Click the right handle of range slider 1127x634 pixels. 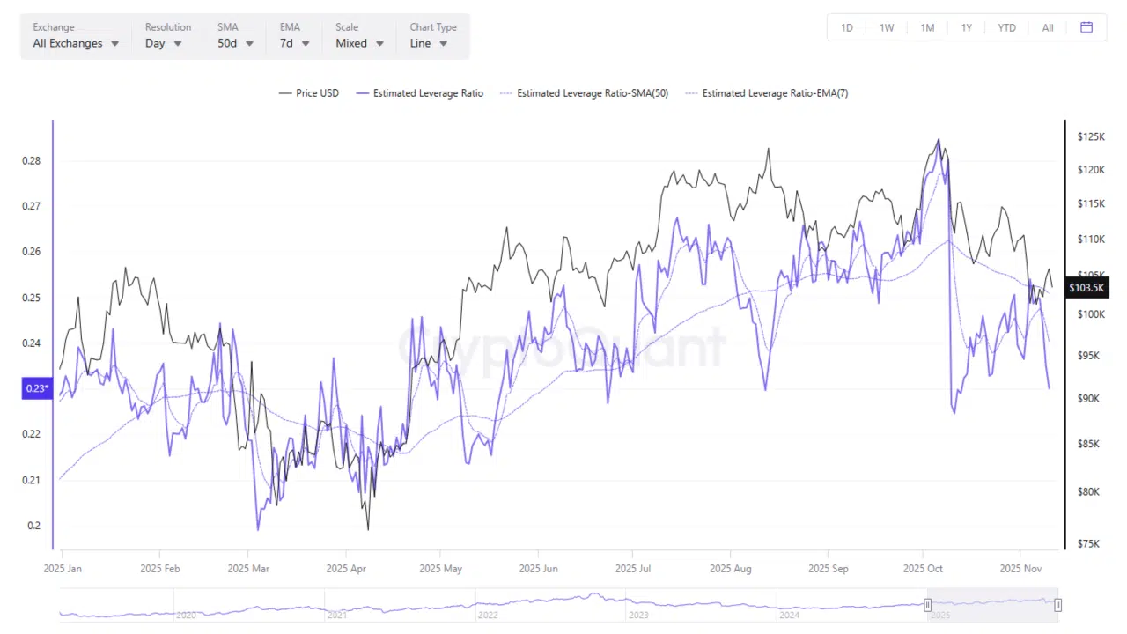(1057, 605)
